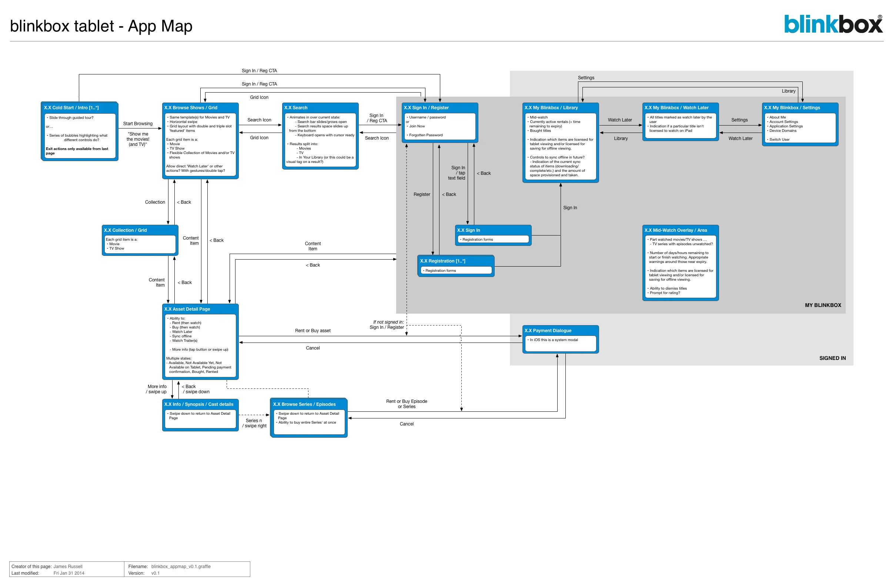Select the 'Collection' arrow label
This screenshot has height=581, width=889.
(x=155, y=202)
